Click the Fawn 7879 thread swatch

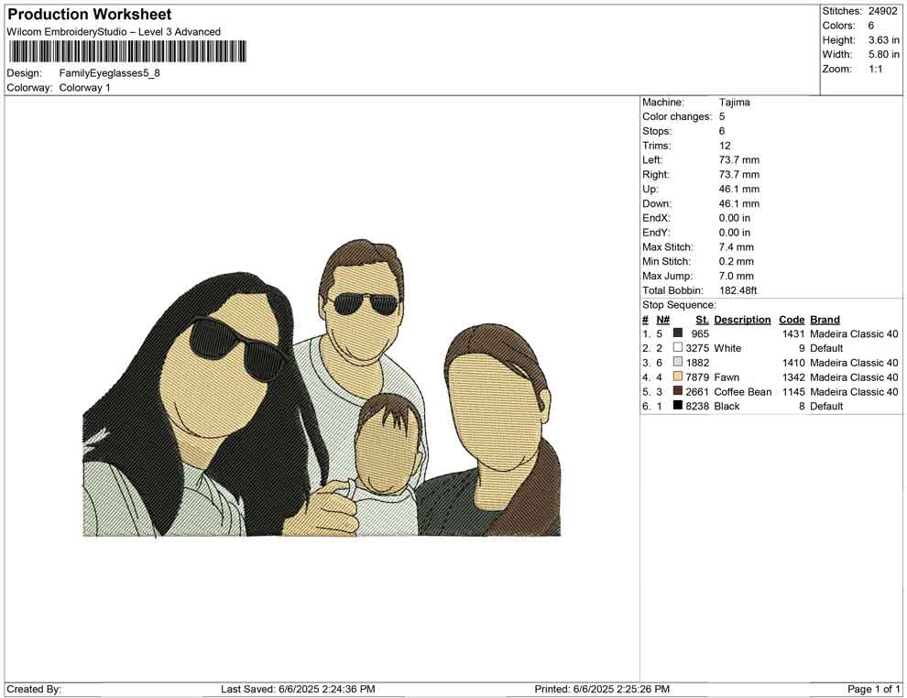[677, 376]
